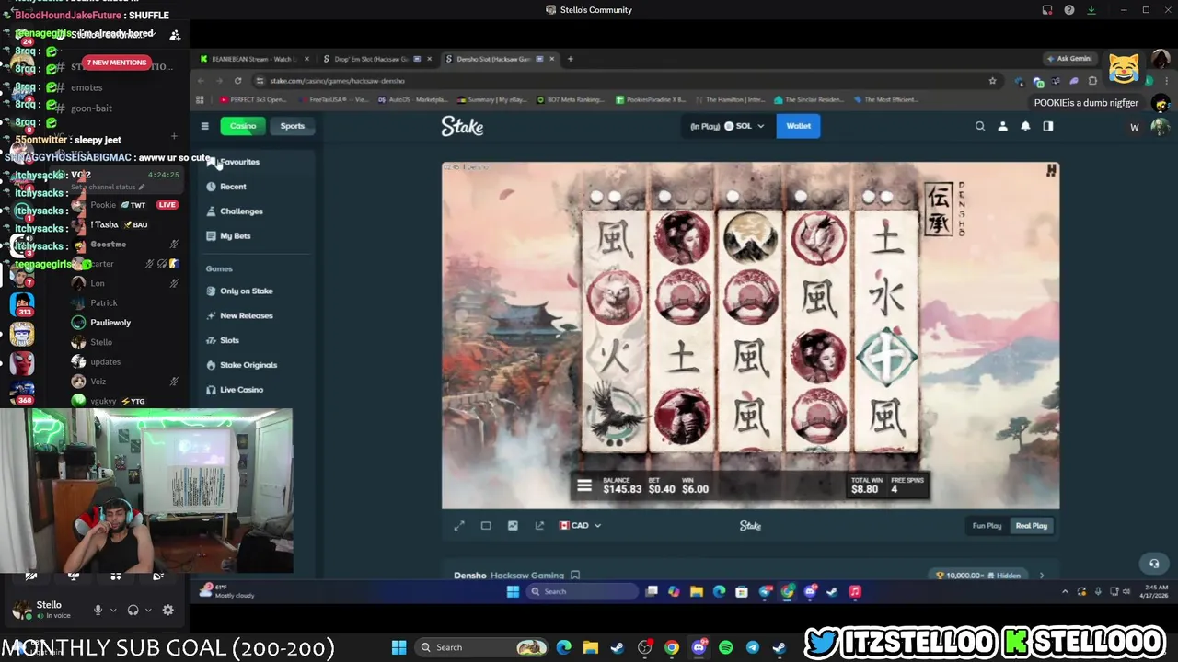This screenshot has height=662, width=1178.
Task: Reload the page in Chrome
Action: (237, 81)
